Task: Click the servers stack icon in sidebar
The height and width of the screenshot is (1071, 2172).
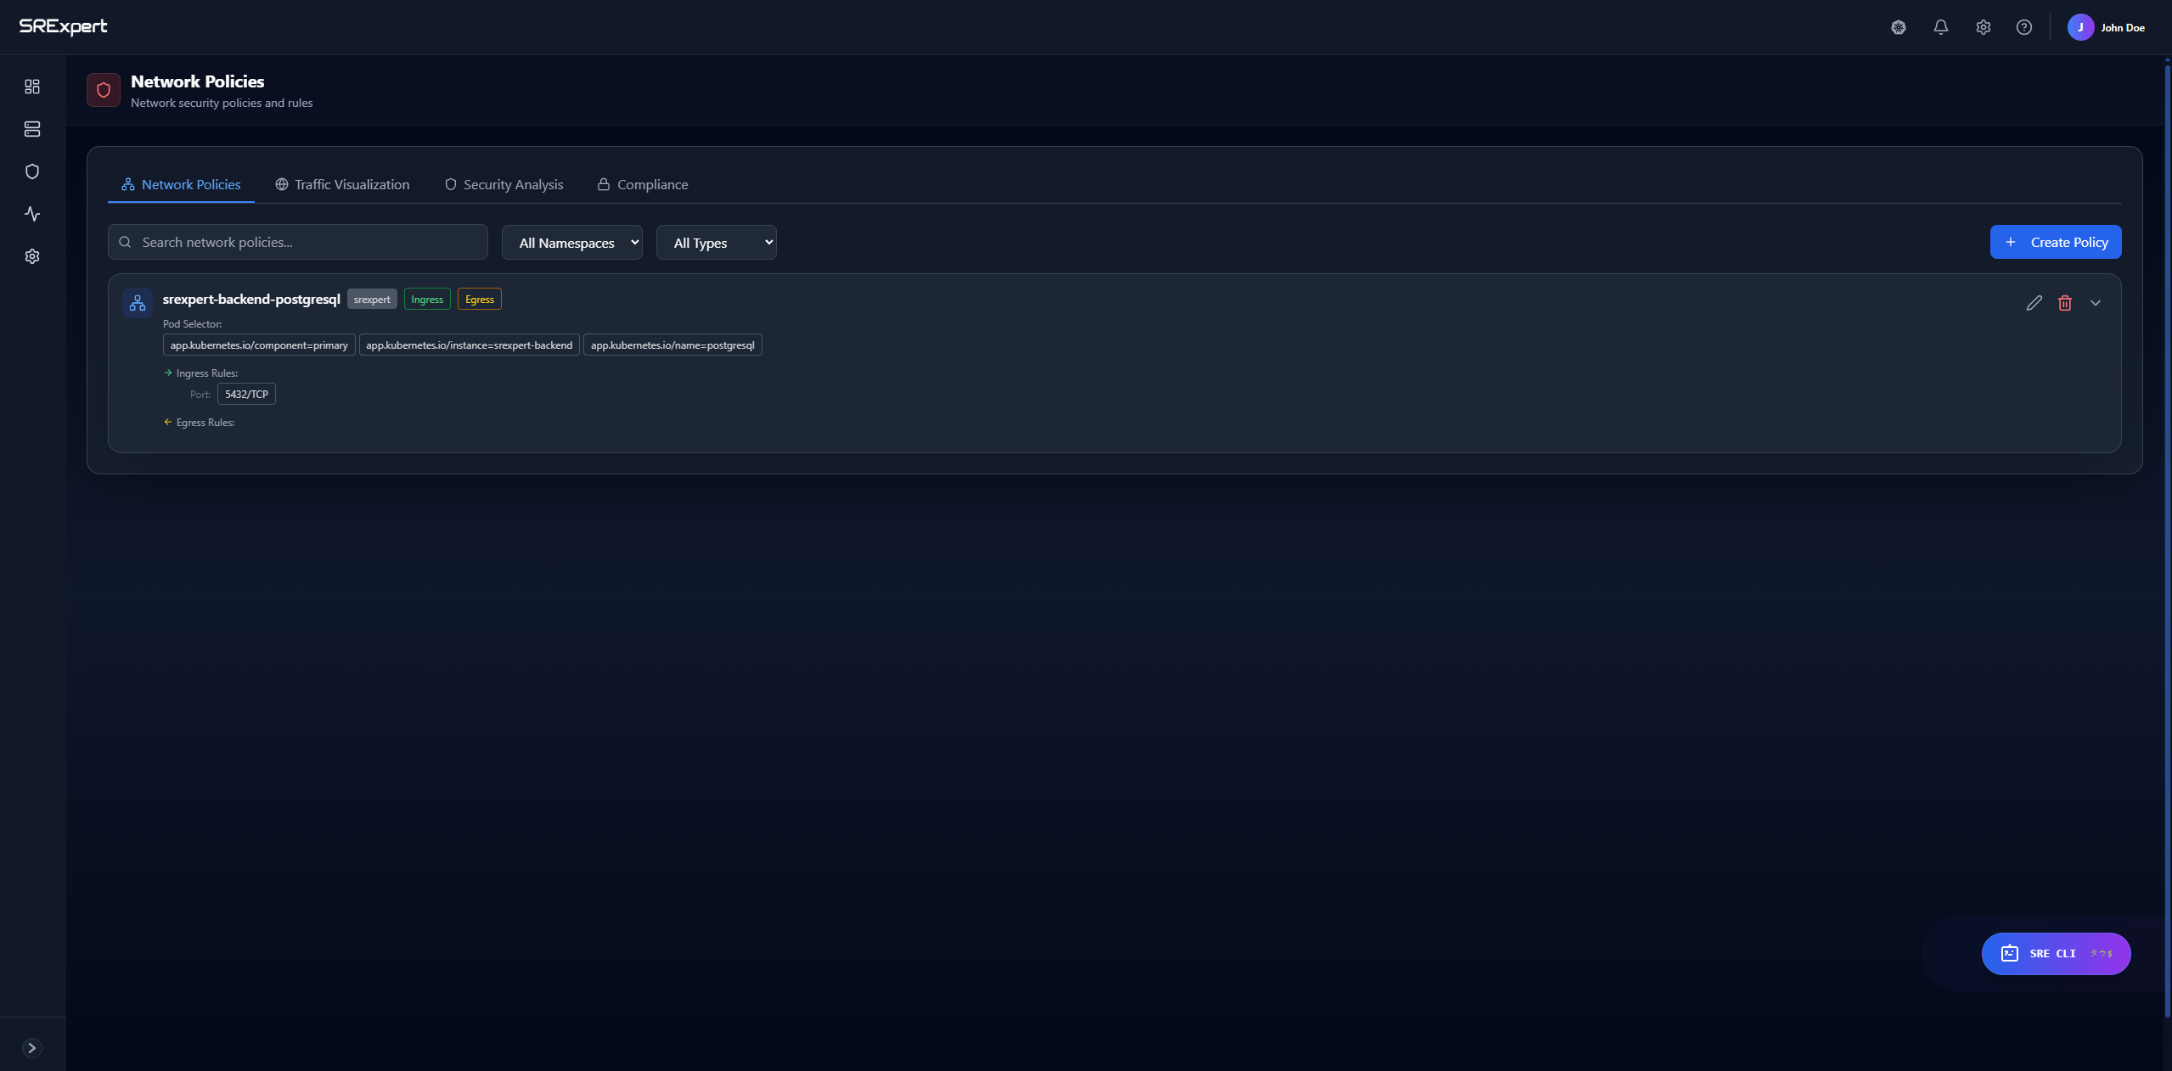Action: (32, 129)
